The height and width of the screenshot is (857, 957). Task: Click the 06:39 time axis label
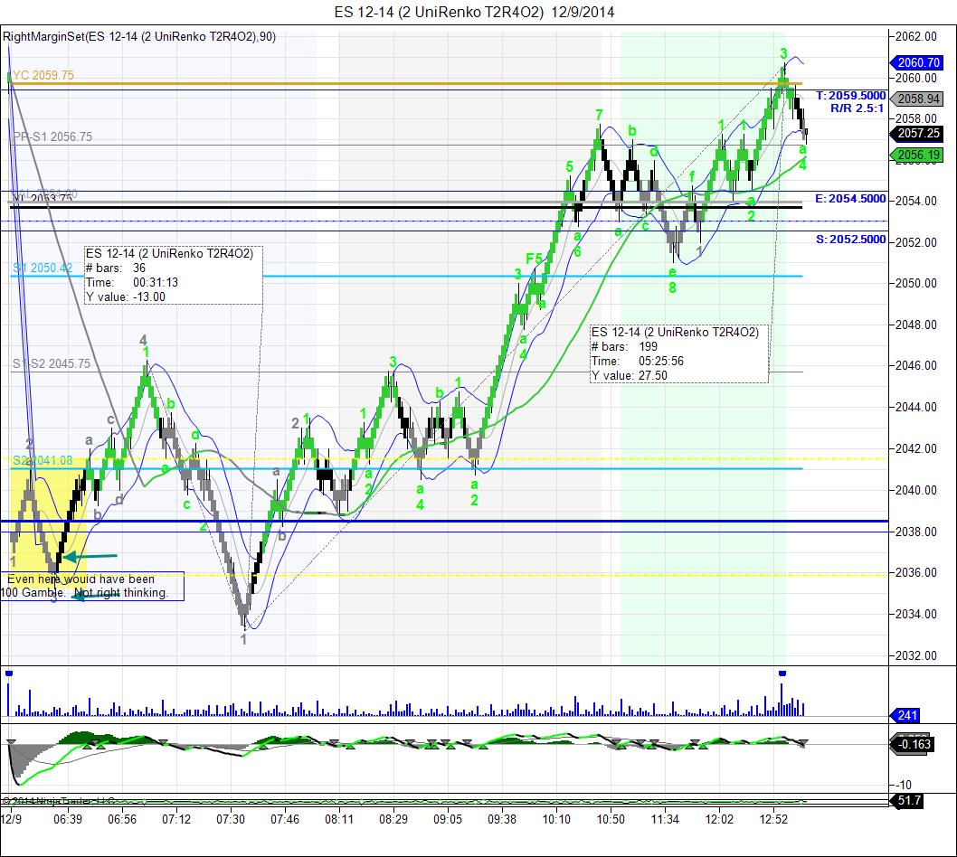pyautogui.click(x=68, y=819)
